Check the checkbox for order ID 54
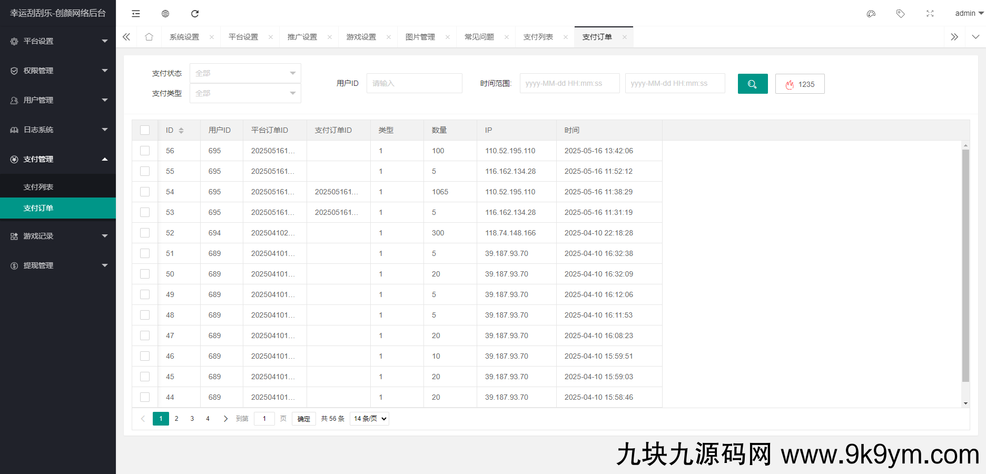 [144, 192]
